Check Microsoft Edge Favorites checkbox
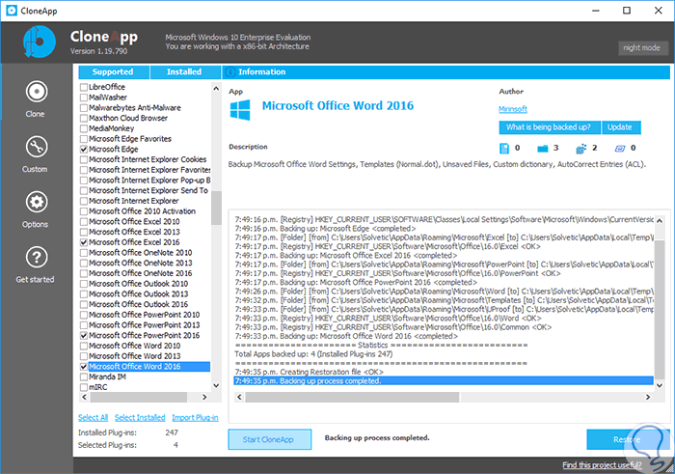Screen dimensions: 675x474 pos(84,139)
